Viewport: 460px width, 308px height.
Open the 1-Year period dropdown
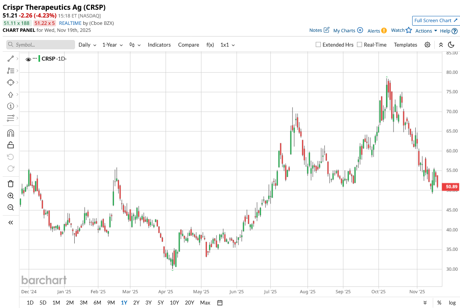112,45
